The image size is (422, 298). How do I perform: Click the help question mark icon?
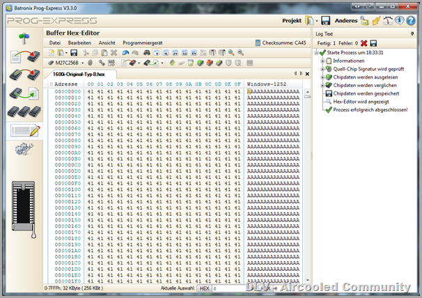(412, 20)
